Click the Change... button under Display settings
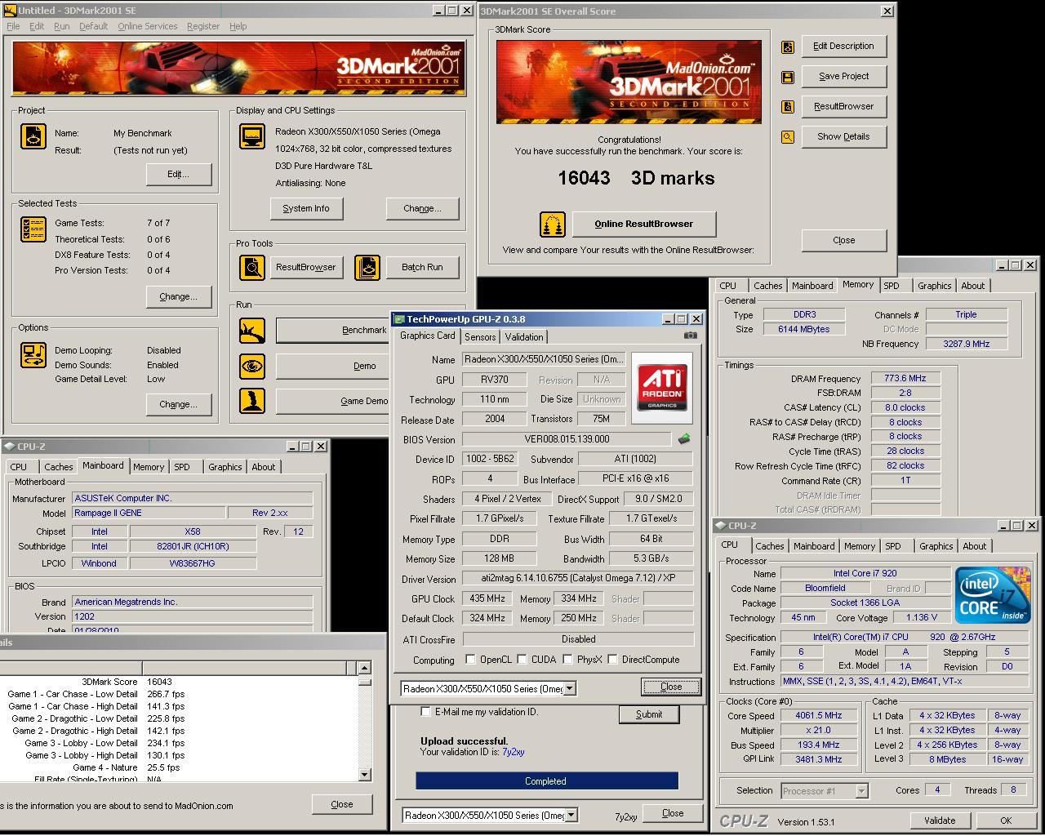The height and width of the screenshot is (836, 1045). click(x=422, y=208)
